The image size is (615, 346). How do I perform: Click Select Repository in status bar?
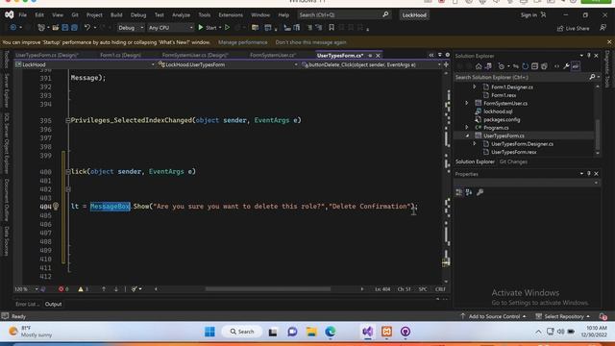563,316
